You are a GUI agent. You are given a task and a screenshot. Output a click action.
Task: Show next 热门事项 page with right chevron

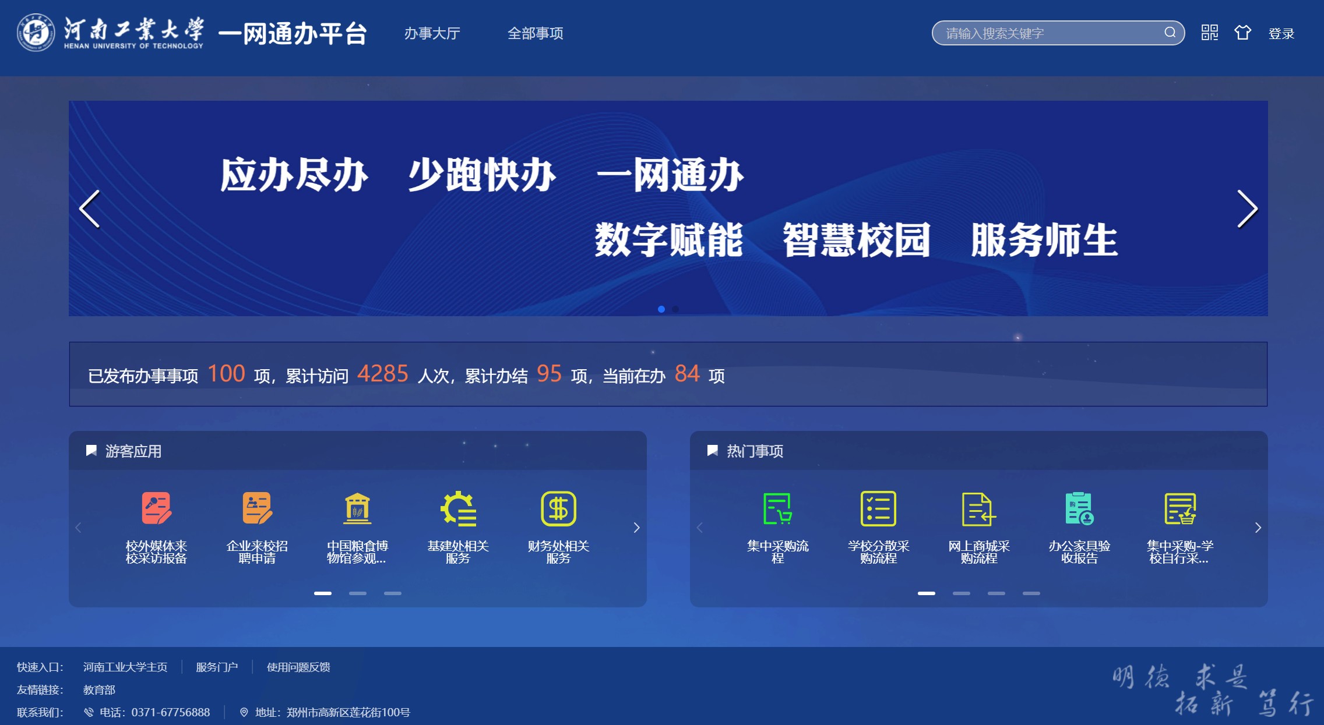pyautogui.click(x=1258, y=528)
